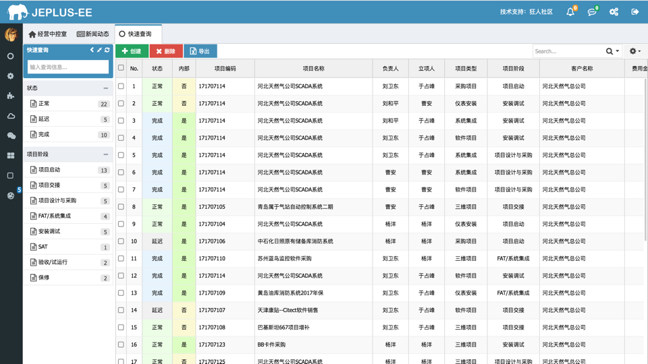The image size is (648, 364).
Task: Click the green 创建 button
Action: pyautogui.click(x=132, y=51)
